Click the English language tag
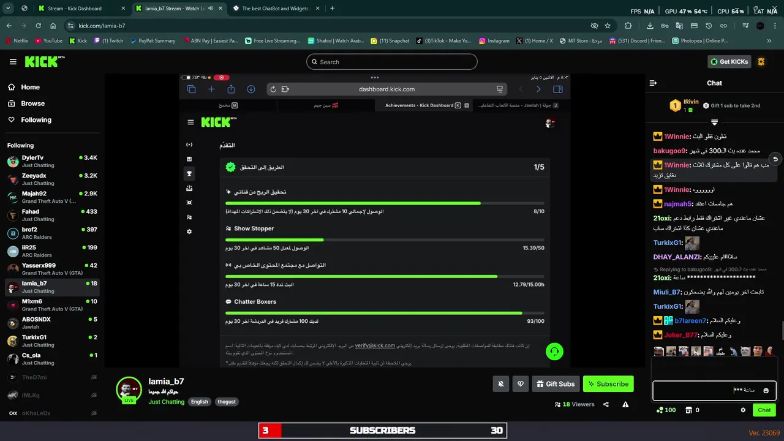Screen dimensions: 784x441 [x=199, y=402]
